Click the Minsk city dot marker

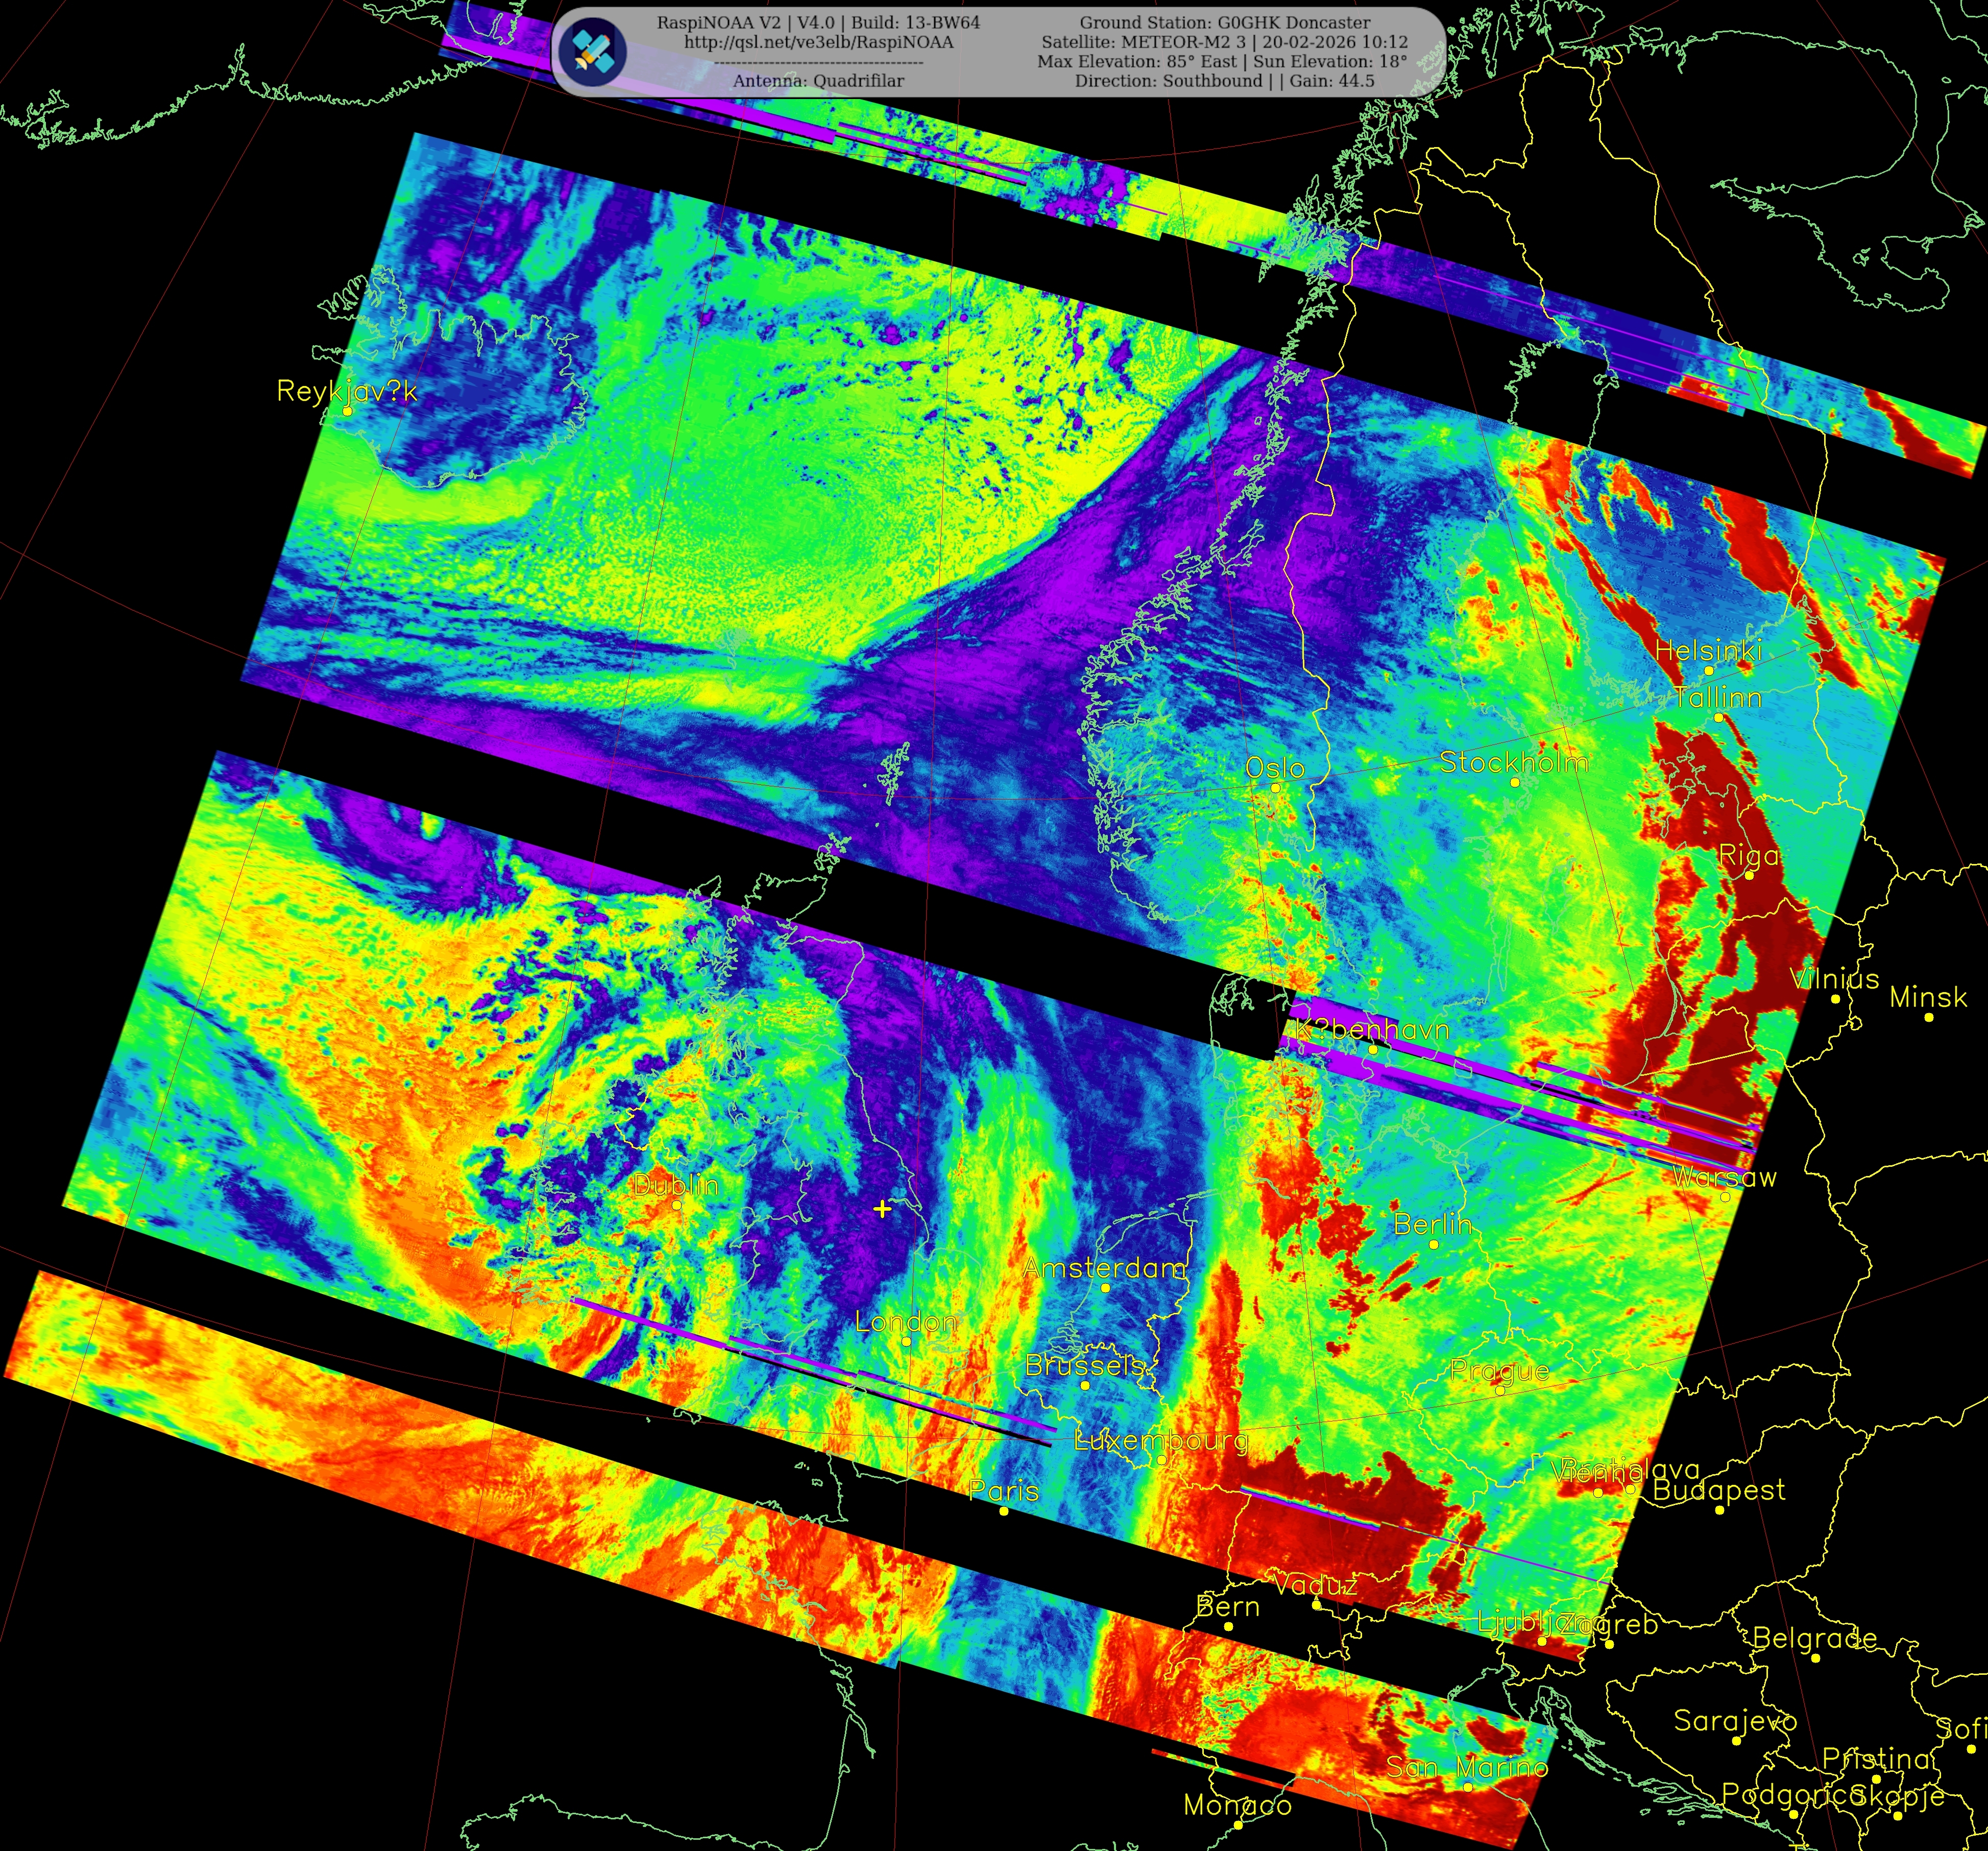pos(1928,1017)
